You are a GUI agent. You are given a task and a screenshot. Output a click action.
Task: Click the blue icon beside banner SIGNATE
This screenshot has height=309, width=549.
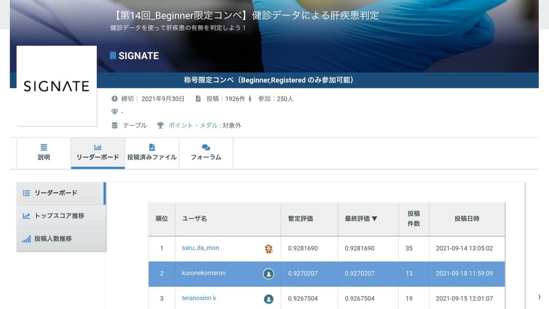tap(113, 56)
